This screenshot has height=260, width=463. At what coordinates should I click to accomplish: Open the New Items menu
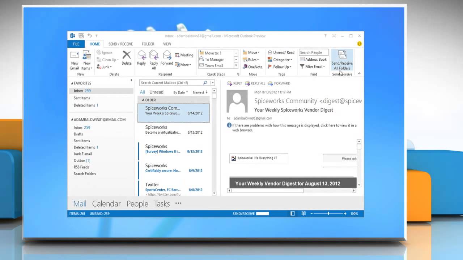(87, 60)
